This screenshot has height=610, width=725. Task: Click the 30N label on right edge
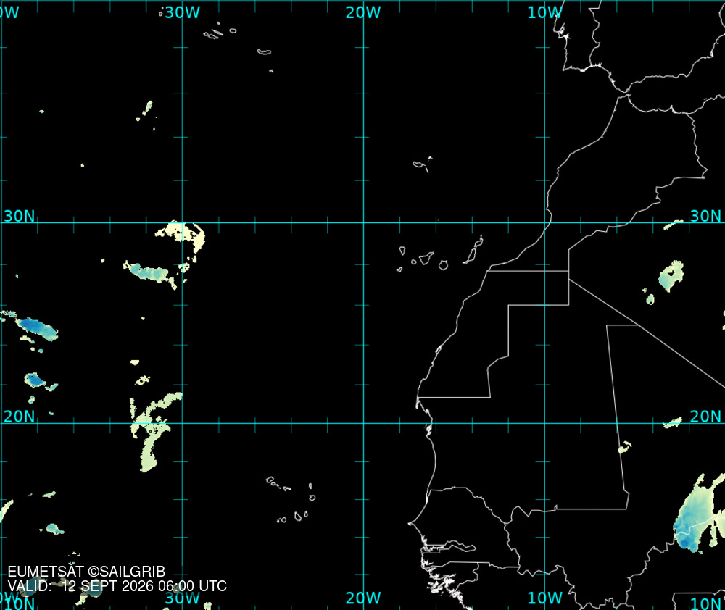tap(705, 216)
